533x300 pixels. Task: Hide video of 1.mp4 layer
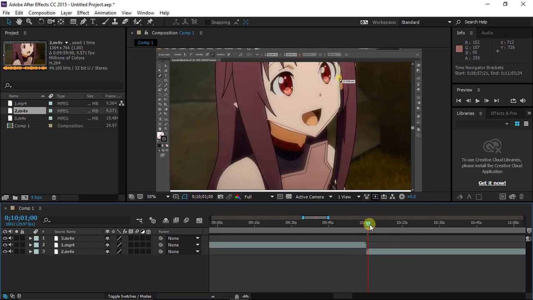coord(5,245)
